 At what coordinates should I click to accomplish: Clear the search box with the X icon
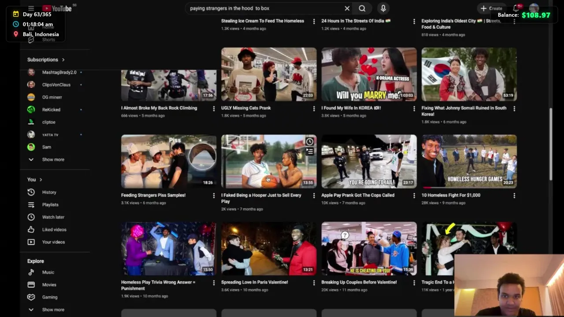pyautogui.click(x=347, y=8)
